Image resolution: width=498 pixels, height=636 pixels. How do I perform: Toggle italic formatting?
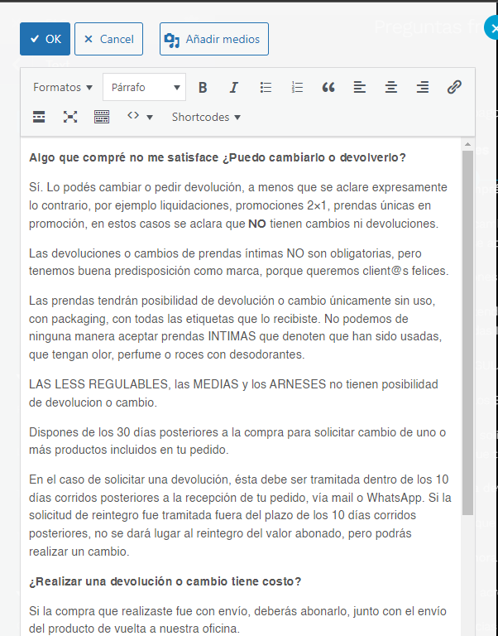[234, 87]
